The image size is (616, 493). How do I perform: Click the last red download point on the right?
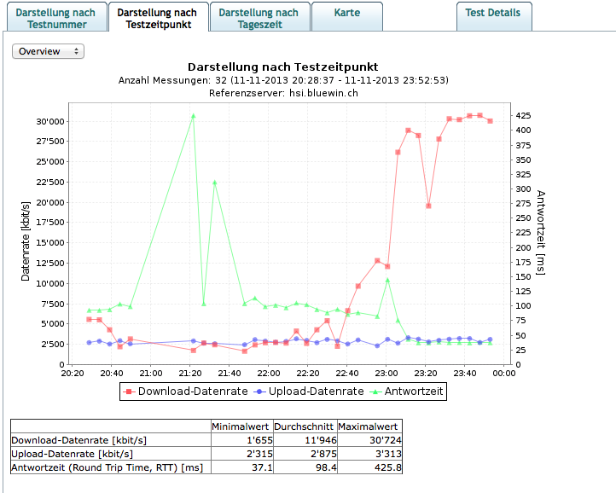pos(490,121)
